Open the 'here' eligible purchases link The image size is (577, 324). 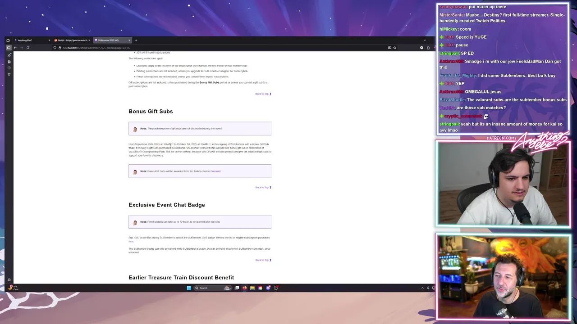(x=131, y=241)
